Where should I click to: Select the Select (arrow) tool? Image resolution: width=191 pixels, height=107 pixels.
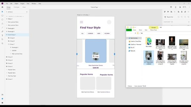coord(2,12)
